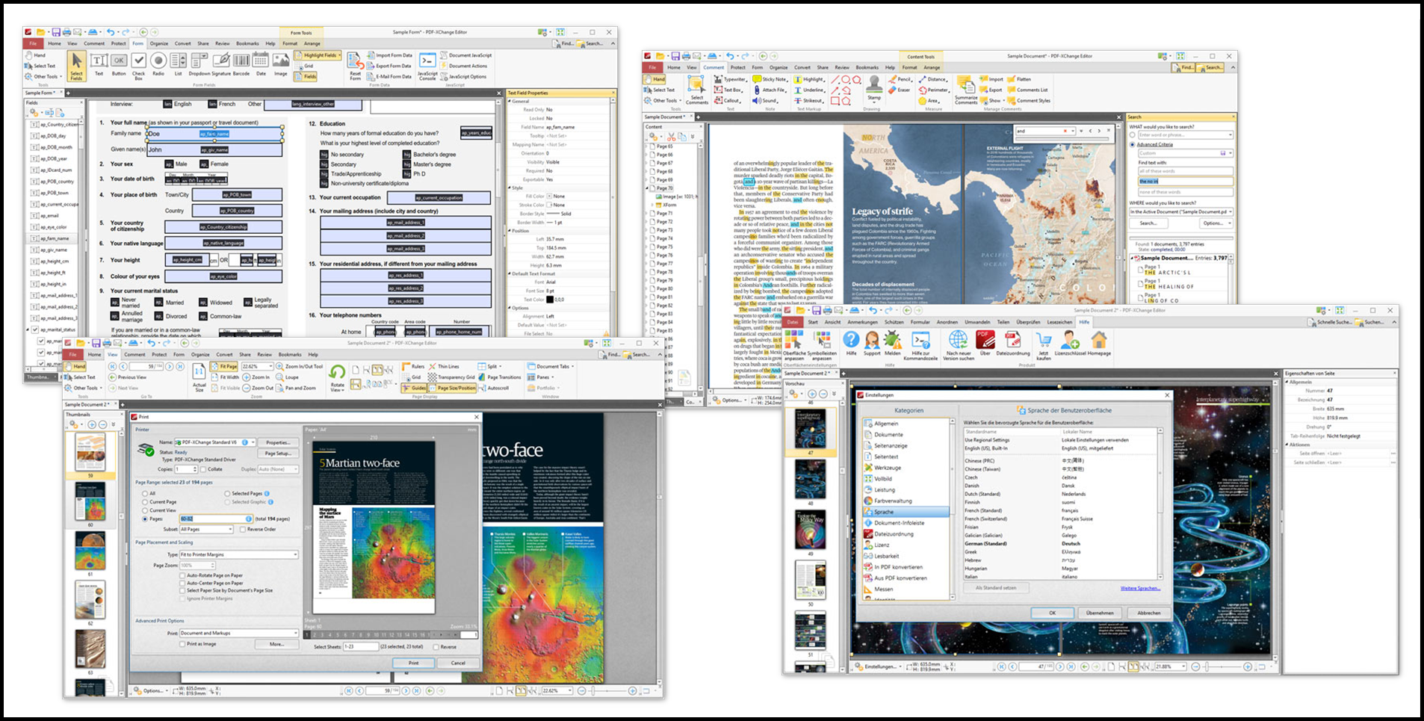This screenshot has width=1424, height=721.
Task: Click the Jetzt kaufen cart icon
Action: tap(1044, 345)
